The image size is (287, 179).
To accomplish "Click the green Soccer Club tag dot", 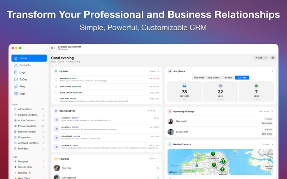I will [x=15, y=167].
